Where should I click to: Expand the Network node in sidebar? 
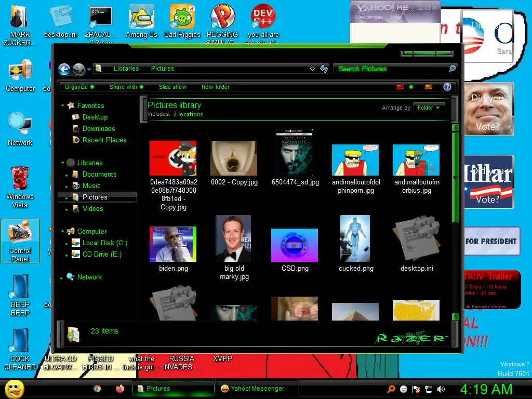61,278
